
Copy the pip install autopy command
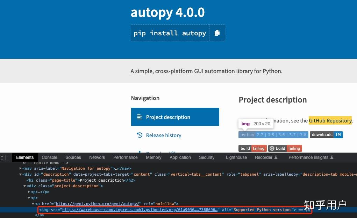point(217,33)
